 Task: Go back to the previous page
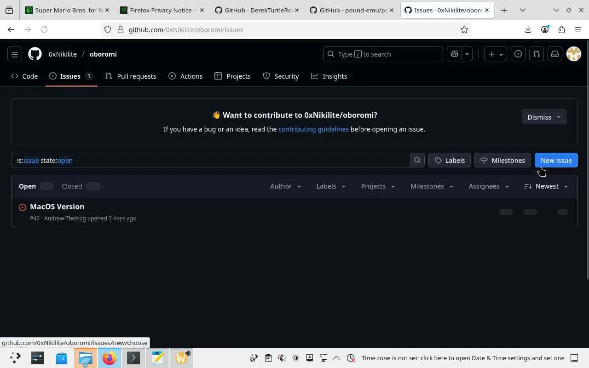point(11,29)
